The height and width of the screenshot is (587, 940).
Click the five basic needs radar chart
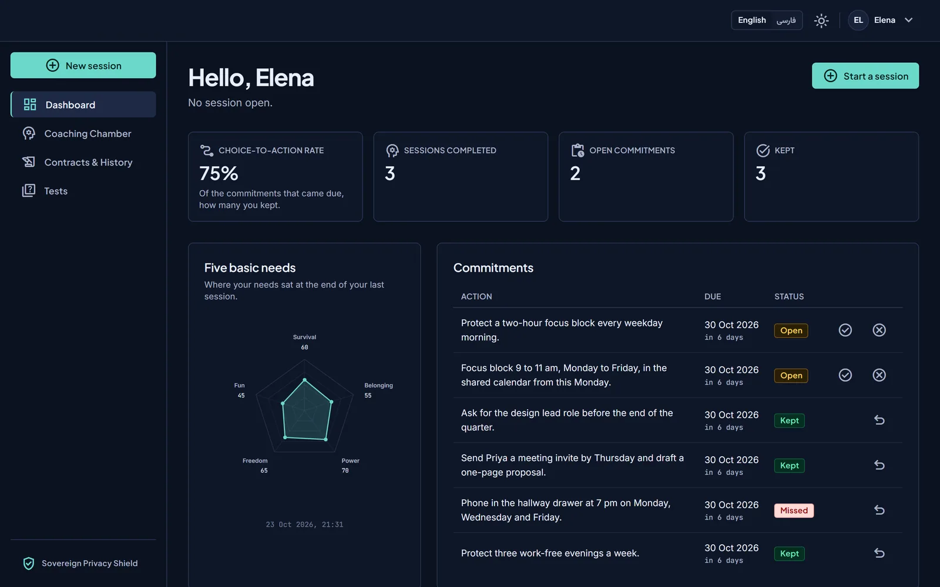pyautogui.click(x=304, y=405)
